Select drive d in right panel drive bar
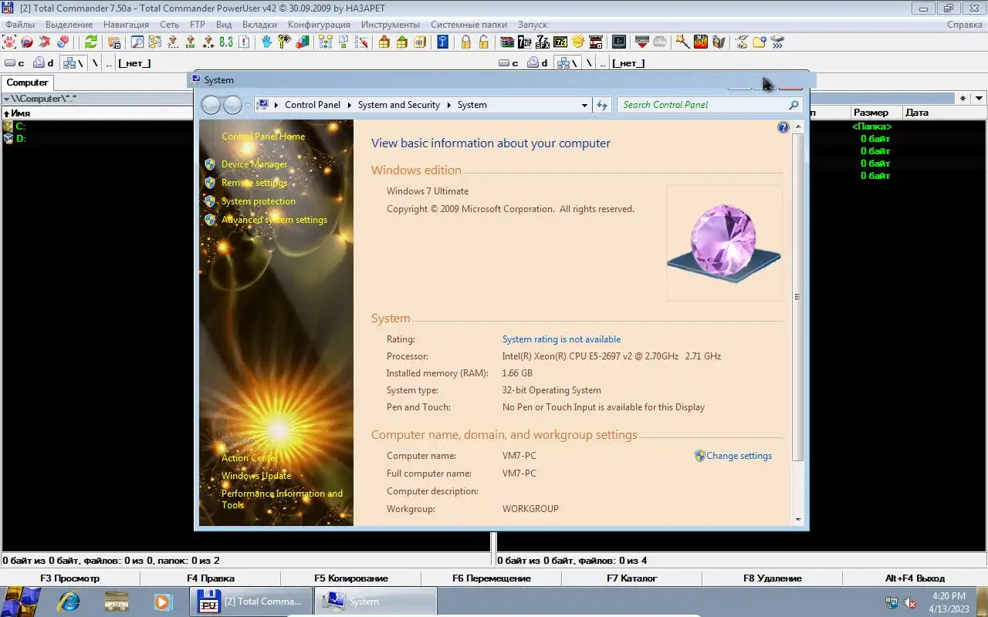Screen dimensions: 988x617 (538, 63)
